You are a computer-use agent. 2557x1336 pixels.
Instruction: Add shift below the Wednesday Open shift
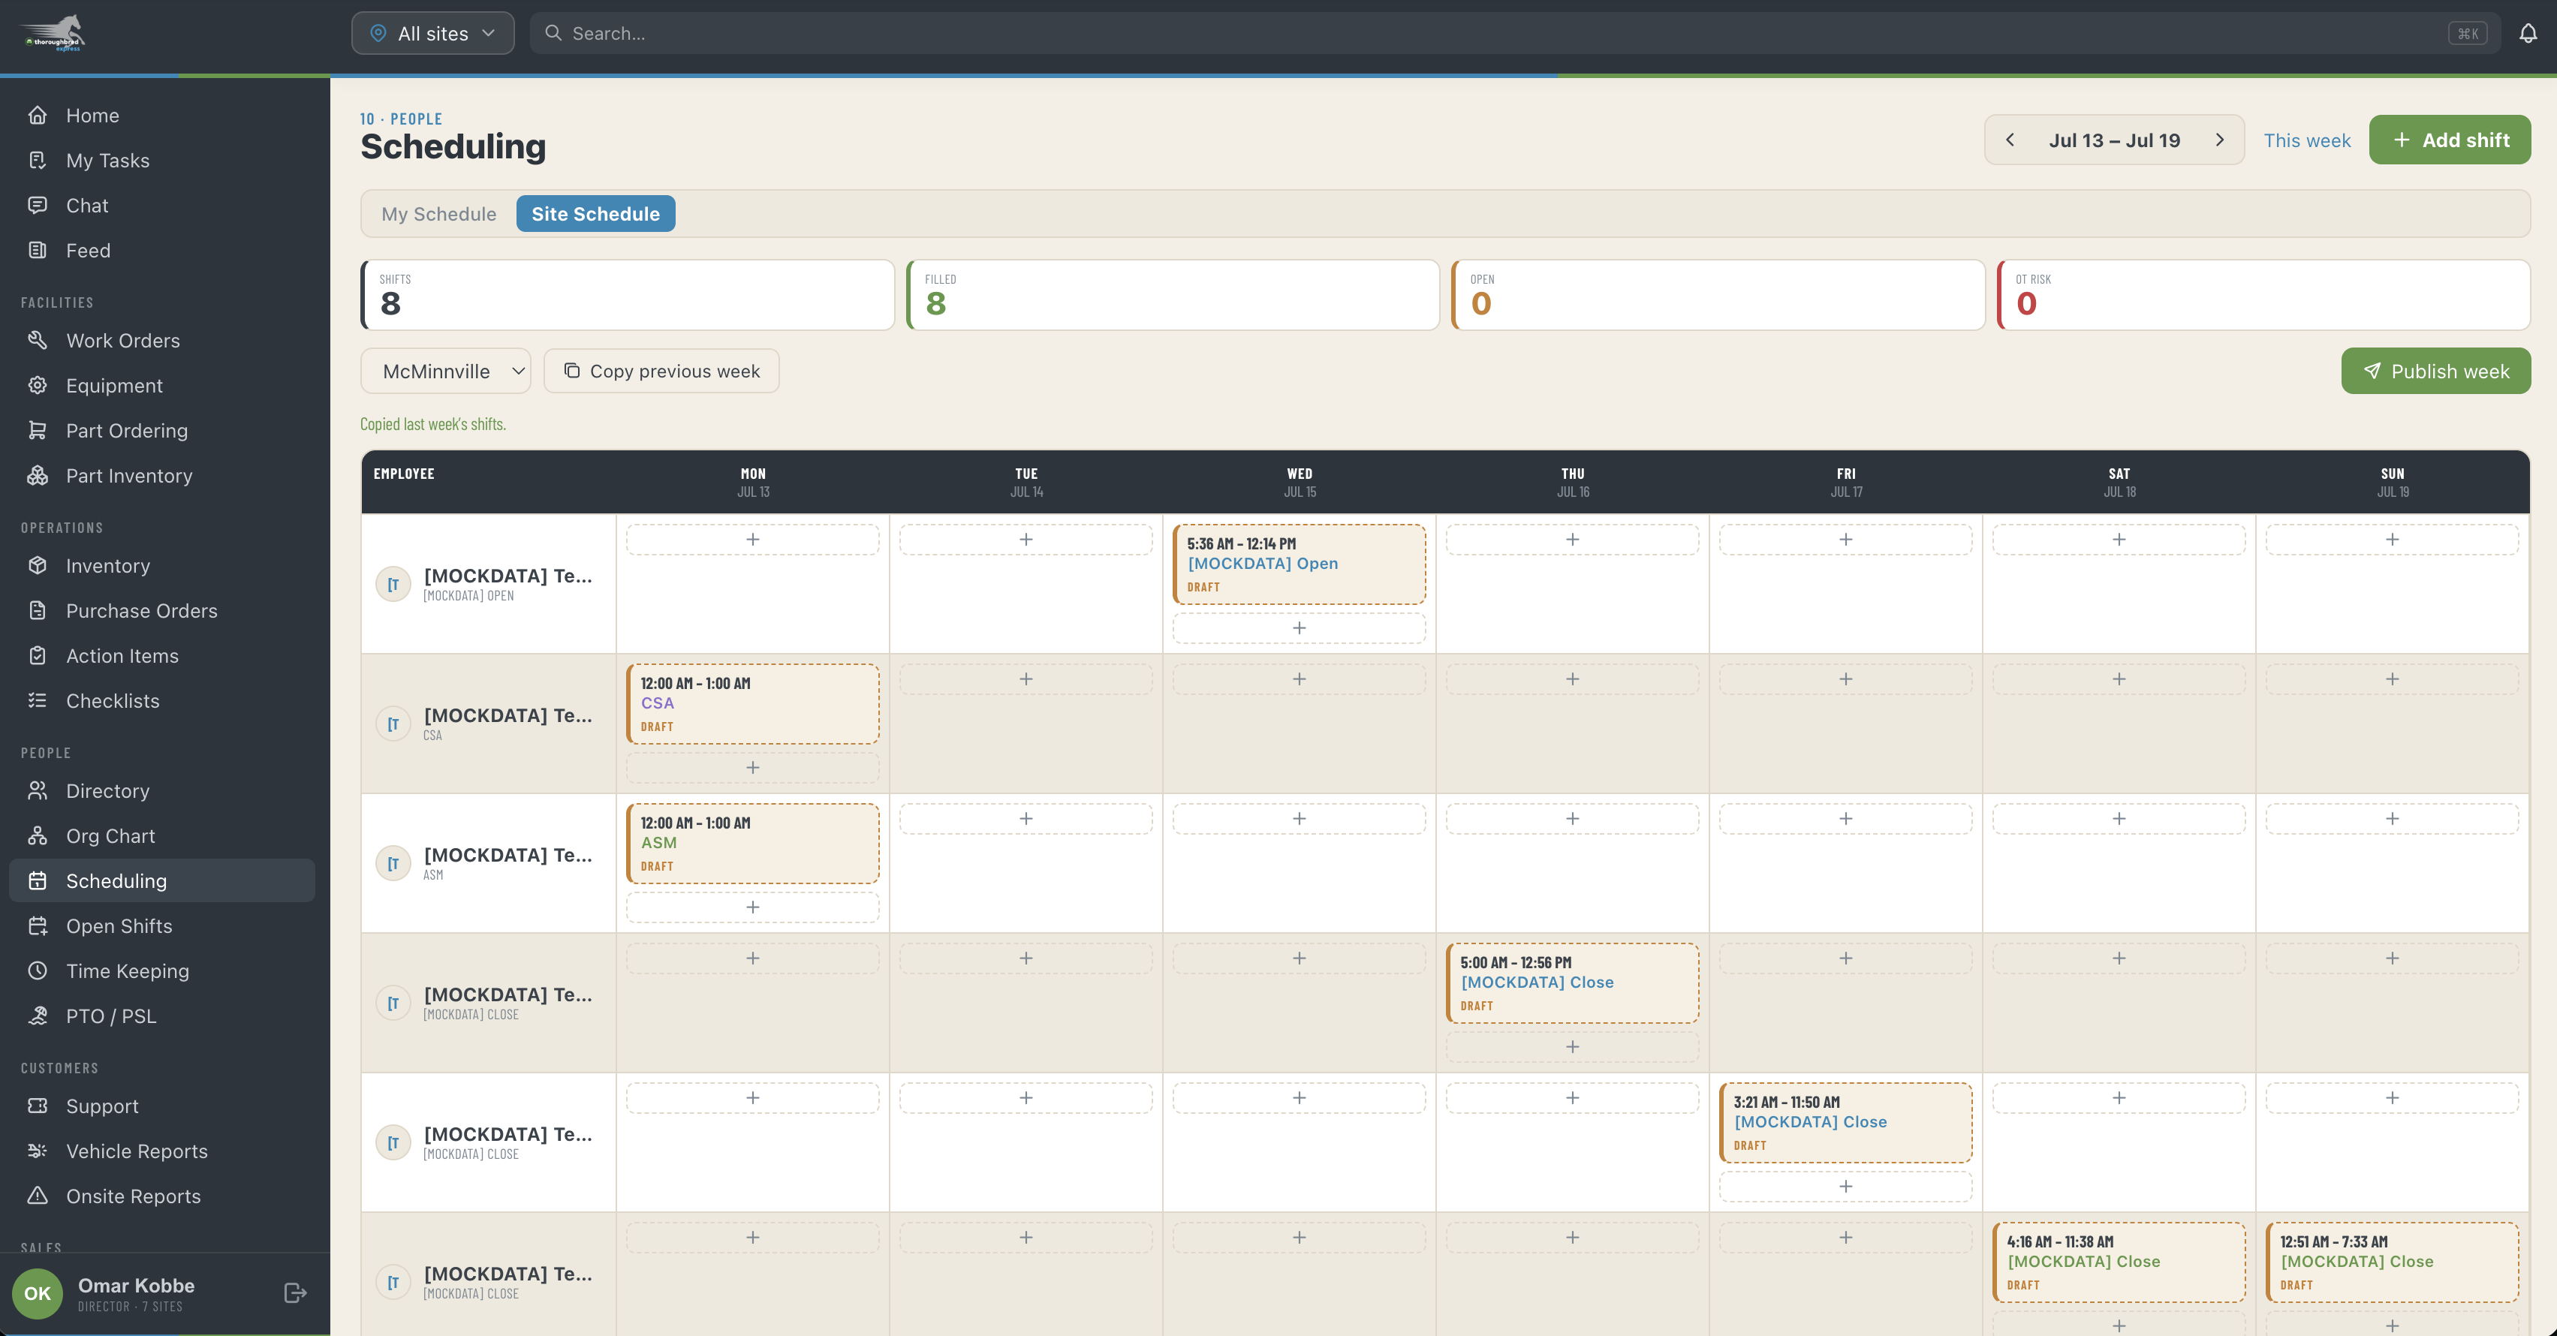coord(1300,627)
